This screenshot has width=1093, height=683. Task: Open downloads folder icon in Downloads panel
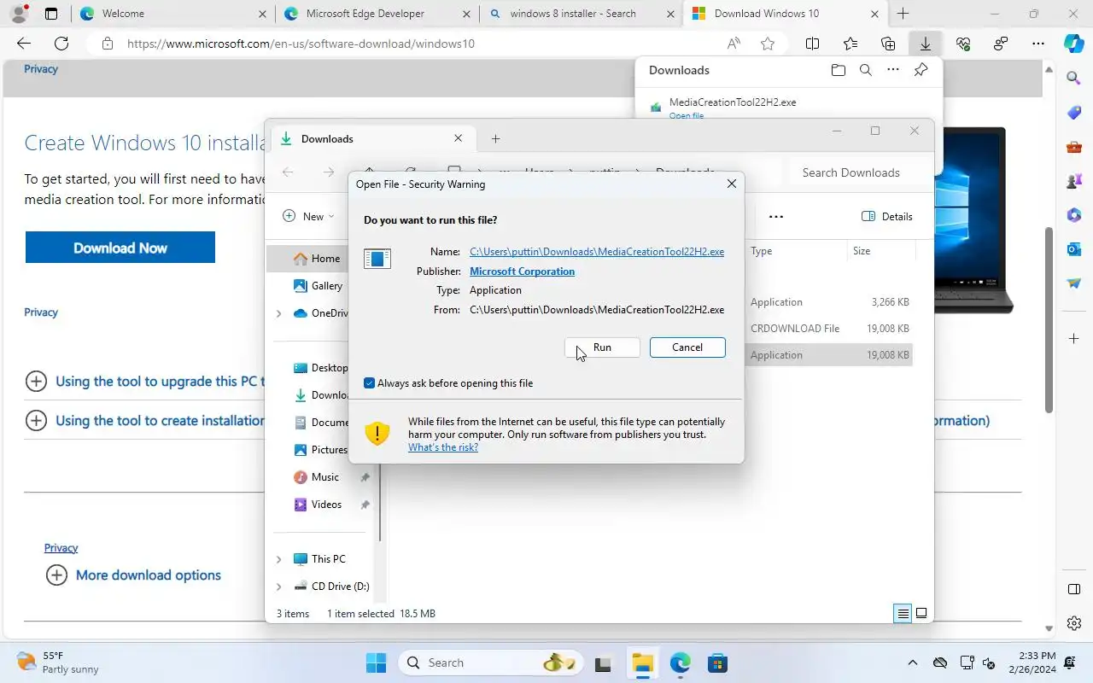839,70
